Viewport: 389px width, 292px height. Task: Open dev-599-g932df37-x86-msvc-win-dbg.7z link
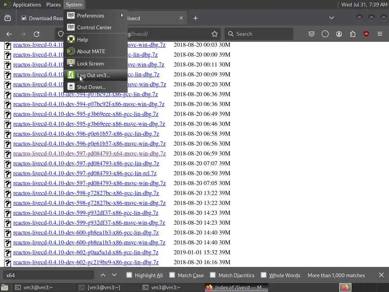[x=89, y=223]
